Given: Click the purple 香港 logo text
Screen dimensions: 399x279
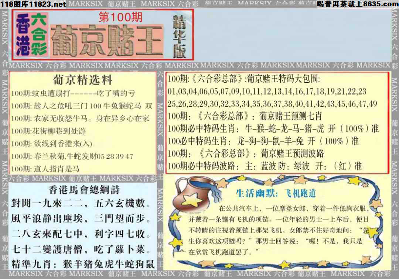Looking at the screenshot, I should coord(23,35).
